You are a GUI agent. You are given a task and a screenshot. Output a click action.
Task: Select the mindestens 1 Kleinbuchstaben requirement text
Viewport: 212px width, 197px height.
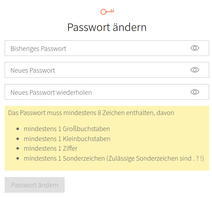click(67, 139)
